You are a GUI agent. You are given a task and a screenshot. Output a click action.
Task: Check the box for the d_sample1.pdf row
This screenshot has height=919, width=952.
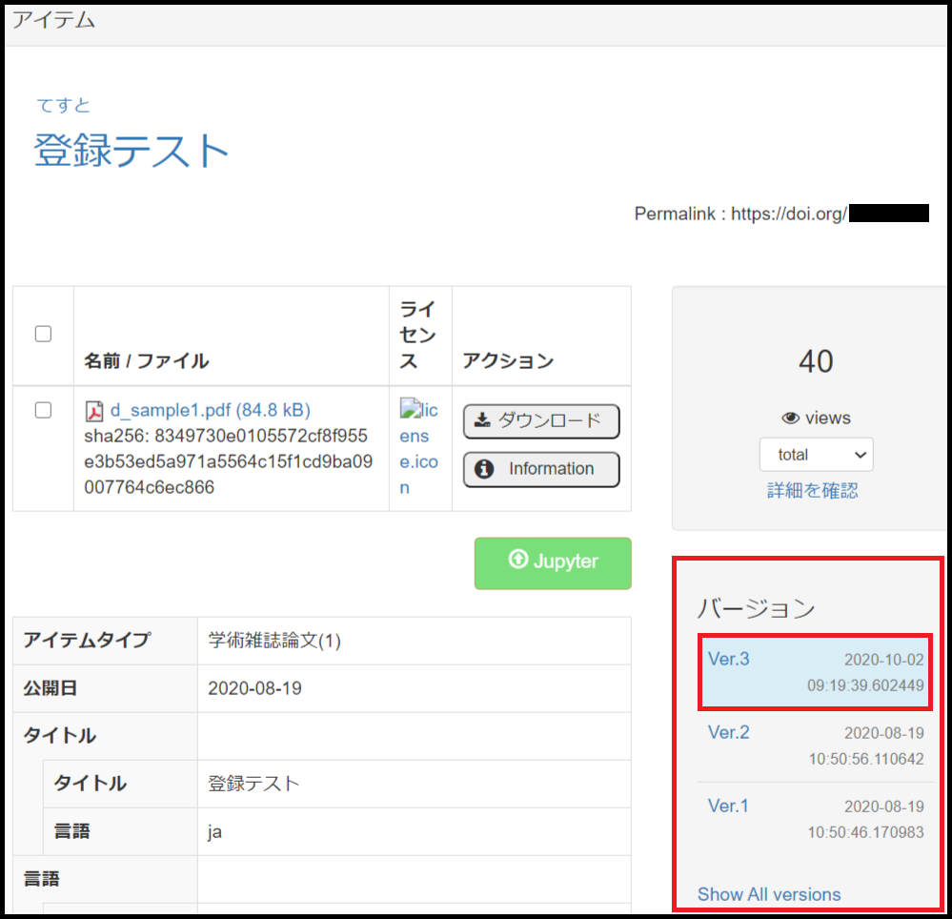click(x=43, y=410)
